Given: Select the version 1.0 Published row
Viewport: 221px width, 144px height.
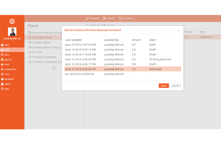Looking at the screenshot, I should coord(123,69).
